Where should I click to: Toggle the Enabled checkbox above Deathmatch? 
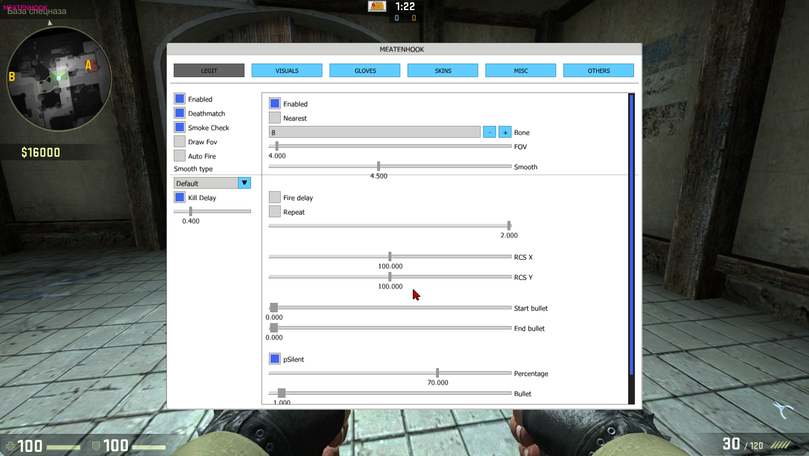coord(180,99)
